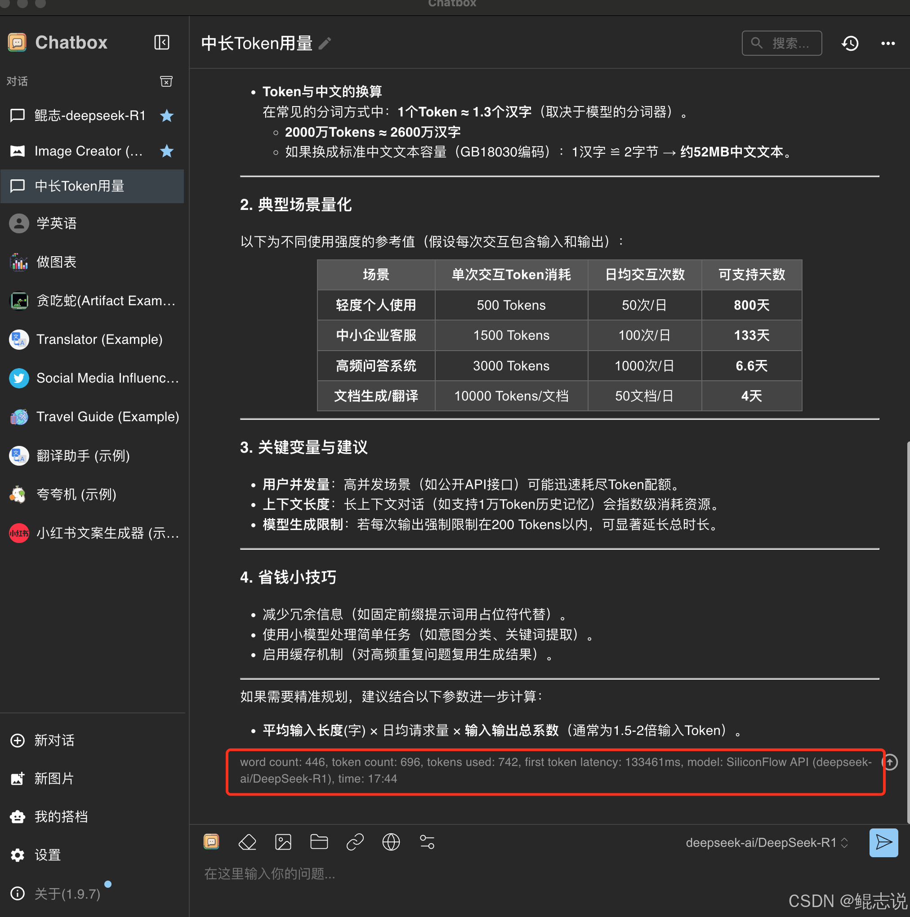
Task: Click the eraser clear-context icon
Action: click(x=247, y=842)
